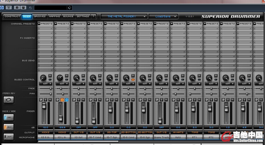The width and height of the screenshot is (265, 145).
Task: Open The Metal Foundry library dropdown
Action: click(124, 17)
